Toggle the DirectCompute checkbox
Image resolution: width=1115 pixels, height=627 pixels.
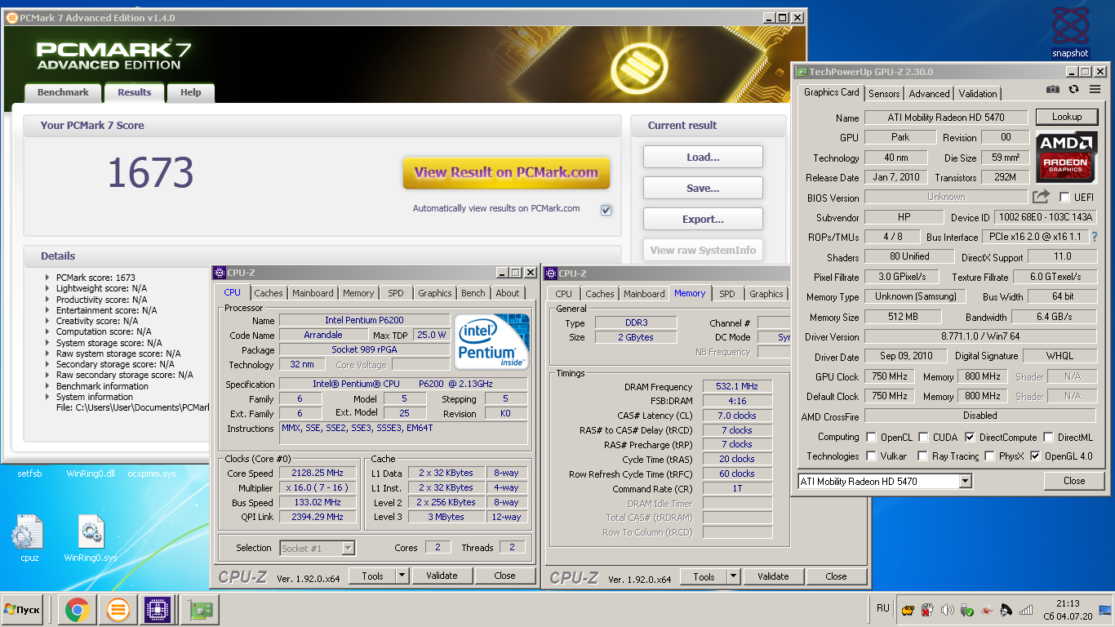[x=970, y=438]
